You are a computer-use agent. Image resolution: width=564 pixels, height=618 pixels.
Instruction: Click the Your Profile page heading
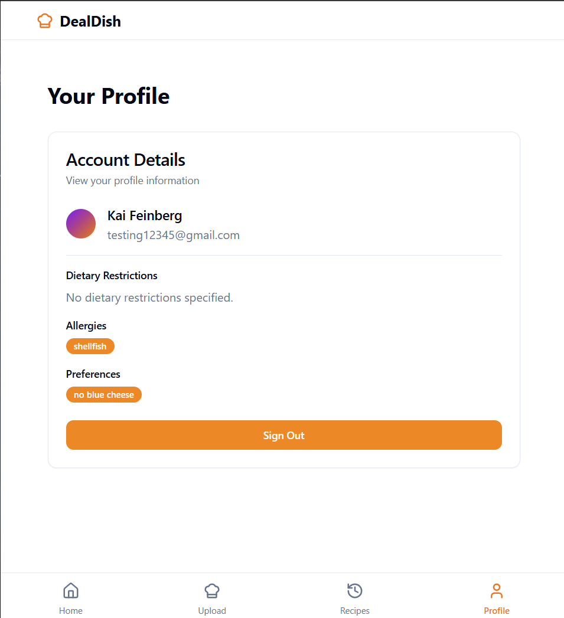(109, 96)
